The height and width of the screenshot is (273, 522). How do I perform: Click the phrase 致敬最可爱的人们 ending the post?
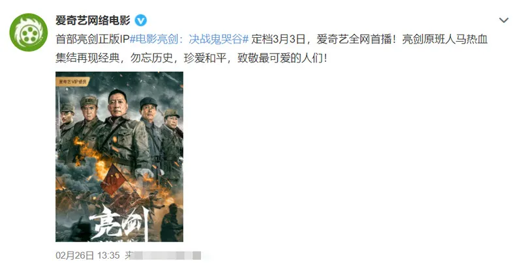[x=280, y=58]
